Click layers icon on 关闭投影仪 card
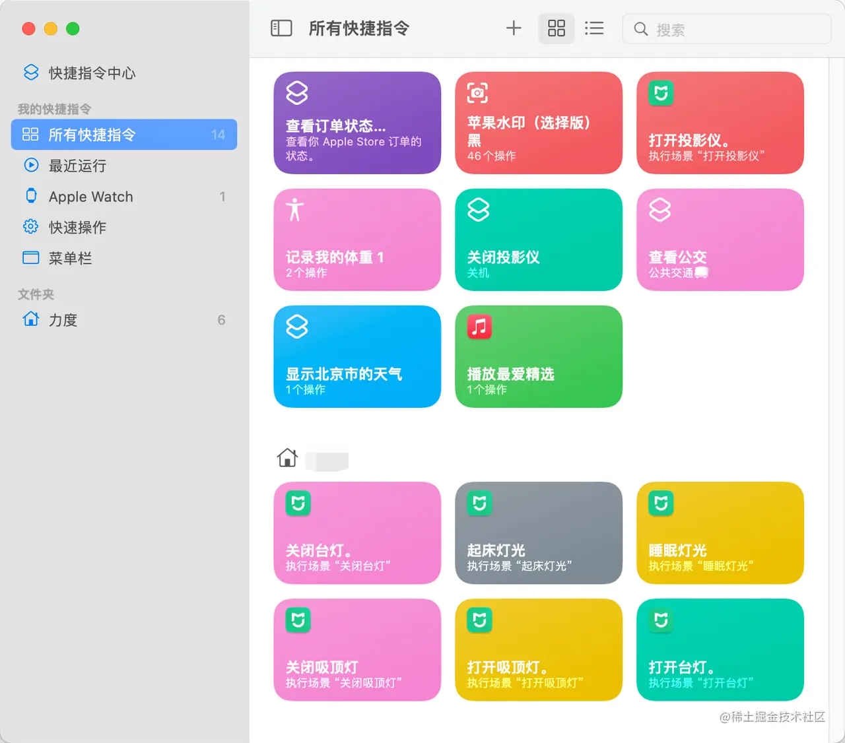This screenshot has width=845, height=743. (479, 210)
